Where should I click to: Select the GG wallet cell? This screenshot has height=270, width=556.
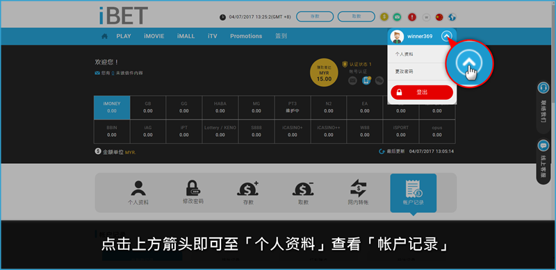184,108
